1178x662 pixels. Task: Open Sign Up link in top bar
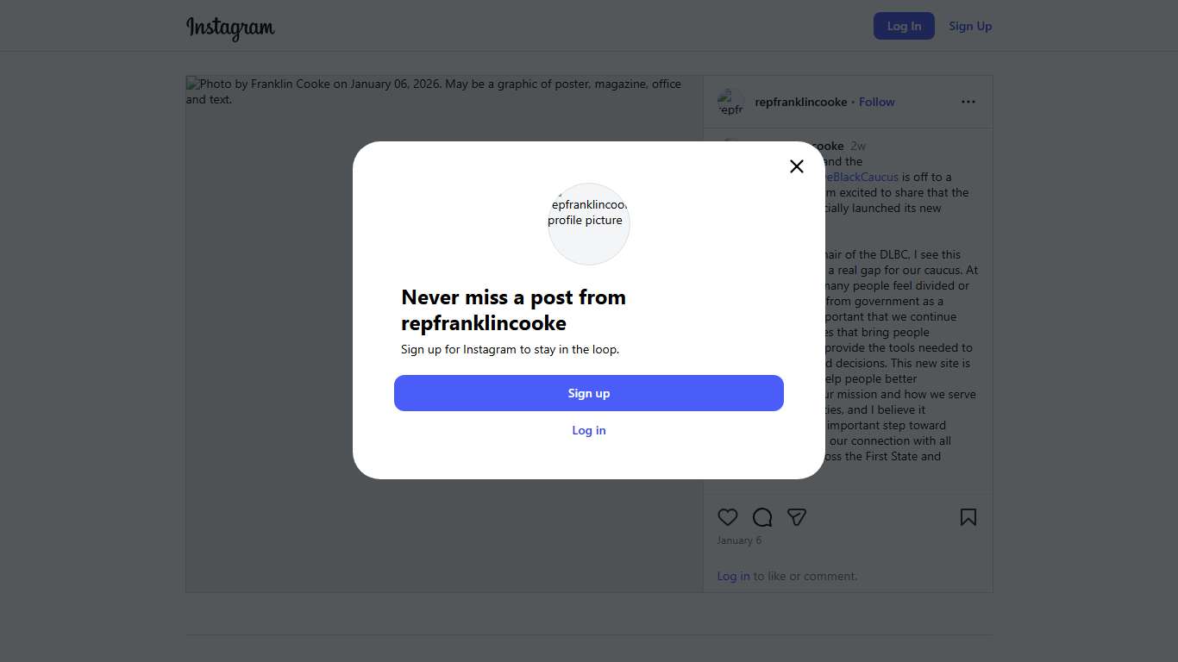970,26
